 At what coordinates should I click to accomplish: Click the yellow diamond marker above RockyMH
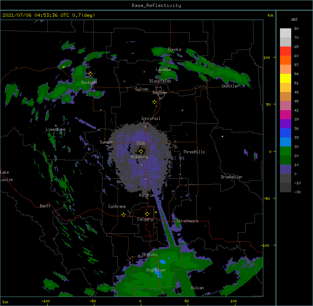90,74
